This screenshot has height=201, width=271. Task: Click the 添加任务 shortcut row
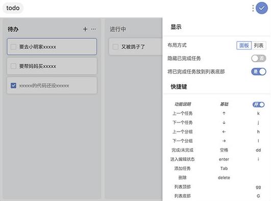pyautogui.click(x=217, y=168)
